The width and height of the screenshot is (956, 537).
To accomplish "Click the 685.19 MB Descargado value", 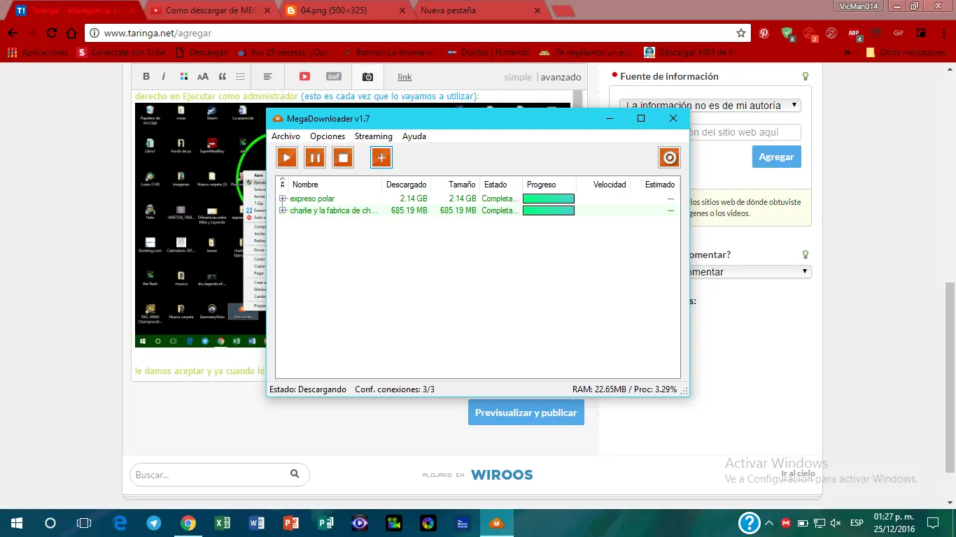I will tap(409, 210).
